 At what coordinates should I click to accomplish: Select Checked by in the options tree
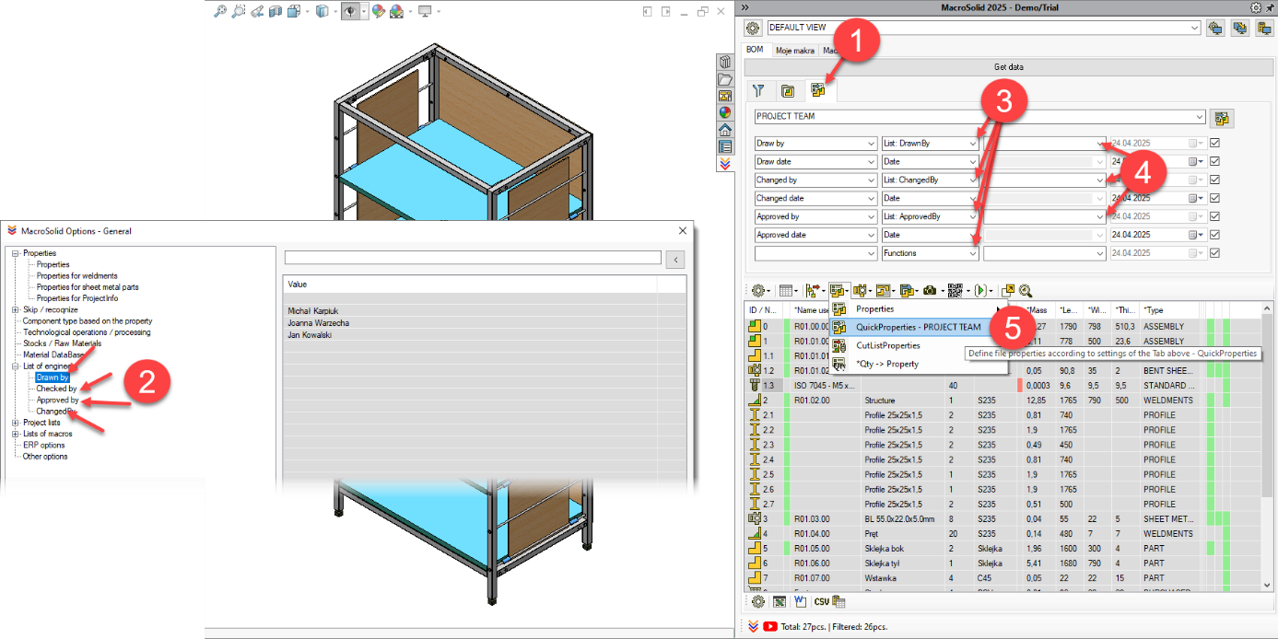(56, 389)
